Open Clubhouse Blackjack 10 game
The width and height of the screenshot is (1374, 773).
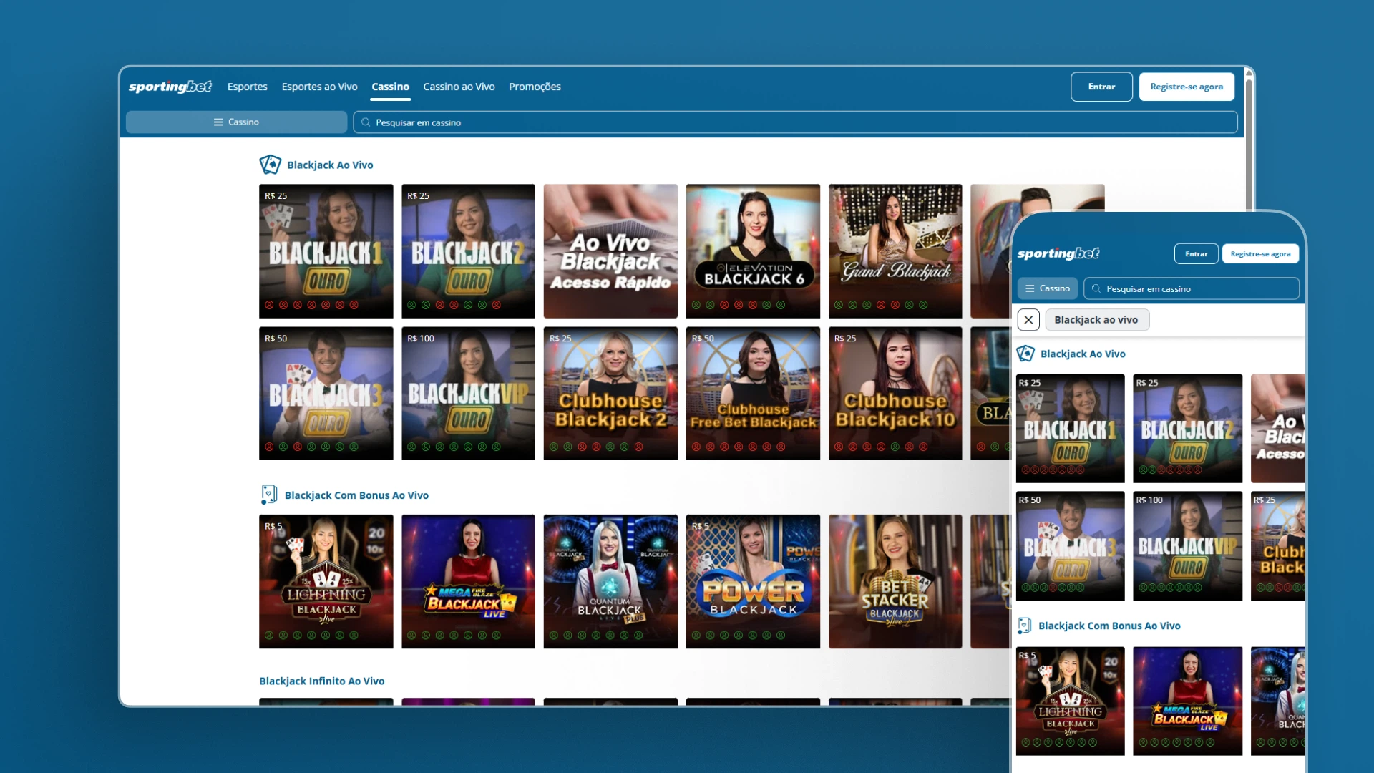pos(895,394)
